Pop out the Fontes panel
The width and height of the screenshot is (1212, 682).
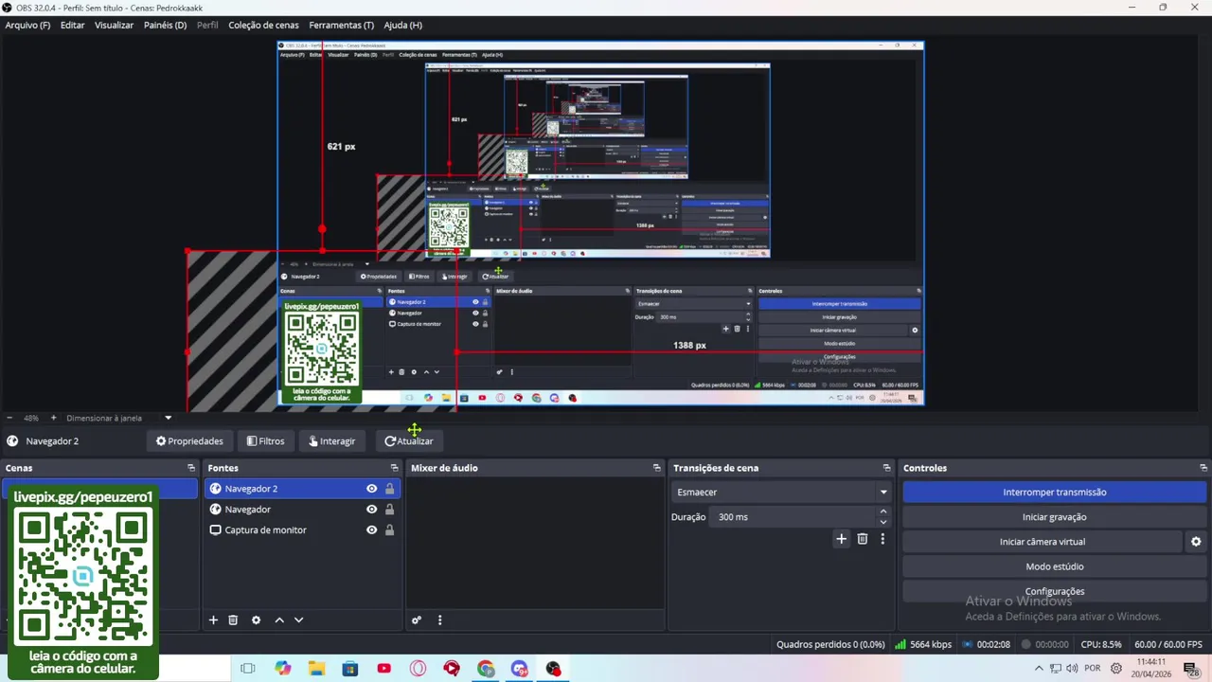(395, 468)
